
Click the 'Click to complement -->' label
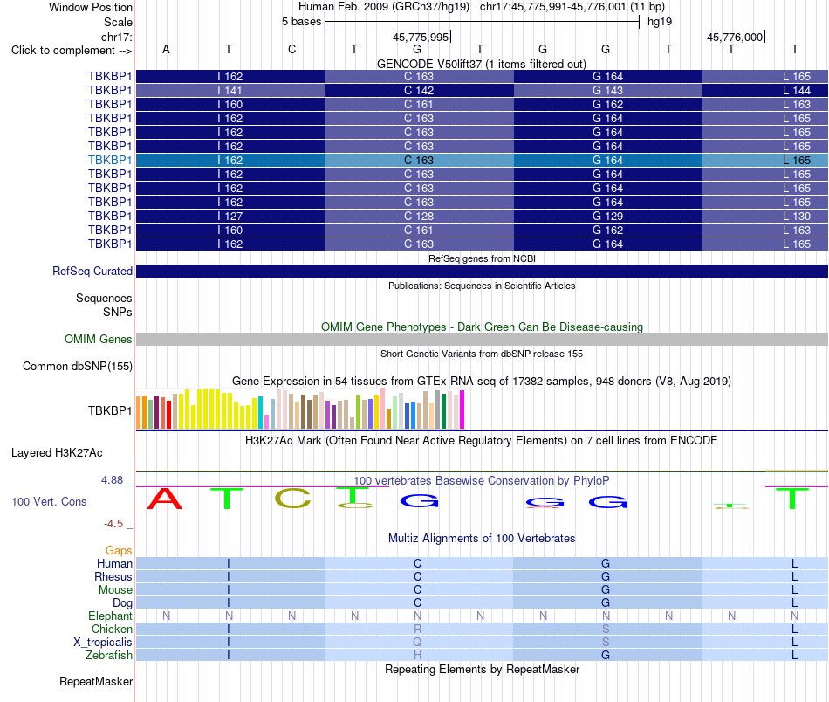(72, 51)
